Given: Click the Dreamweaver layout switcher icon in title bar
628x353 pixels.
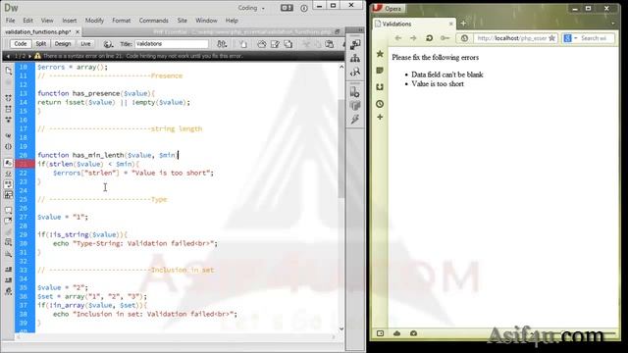Looking at the screenshot, I should click(x=287, y=8).
